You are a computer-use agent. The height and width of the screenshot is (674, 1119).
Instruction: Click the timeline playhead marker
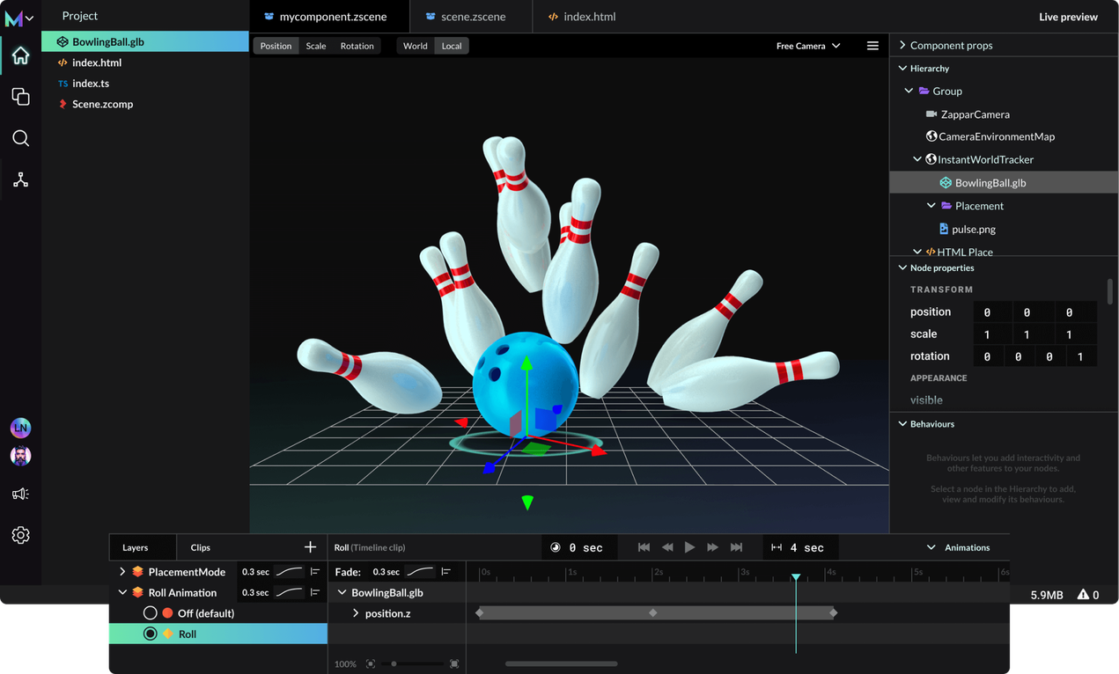click(796, 576)
